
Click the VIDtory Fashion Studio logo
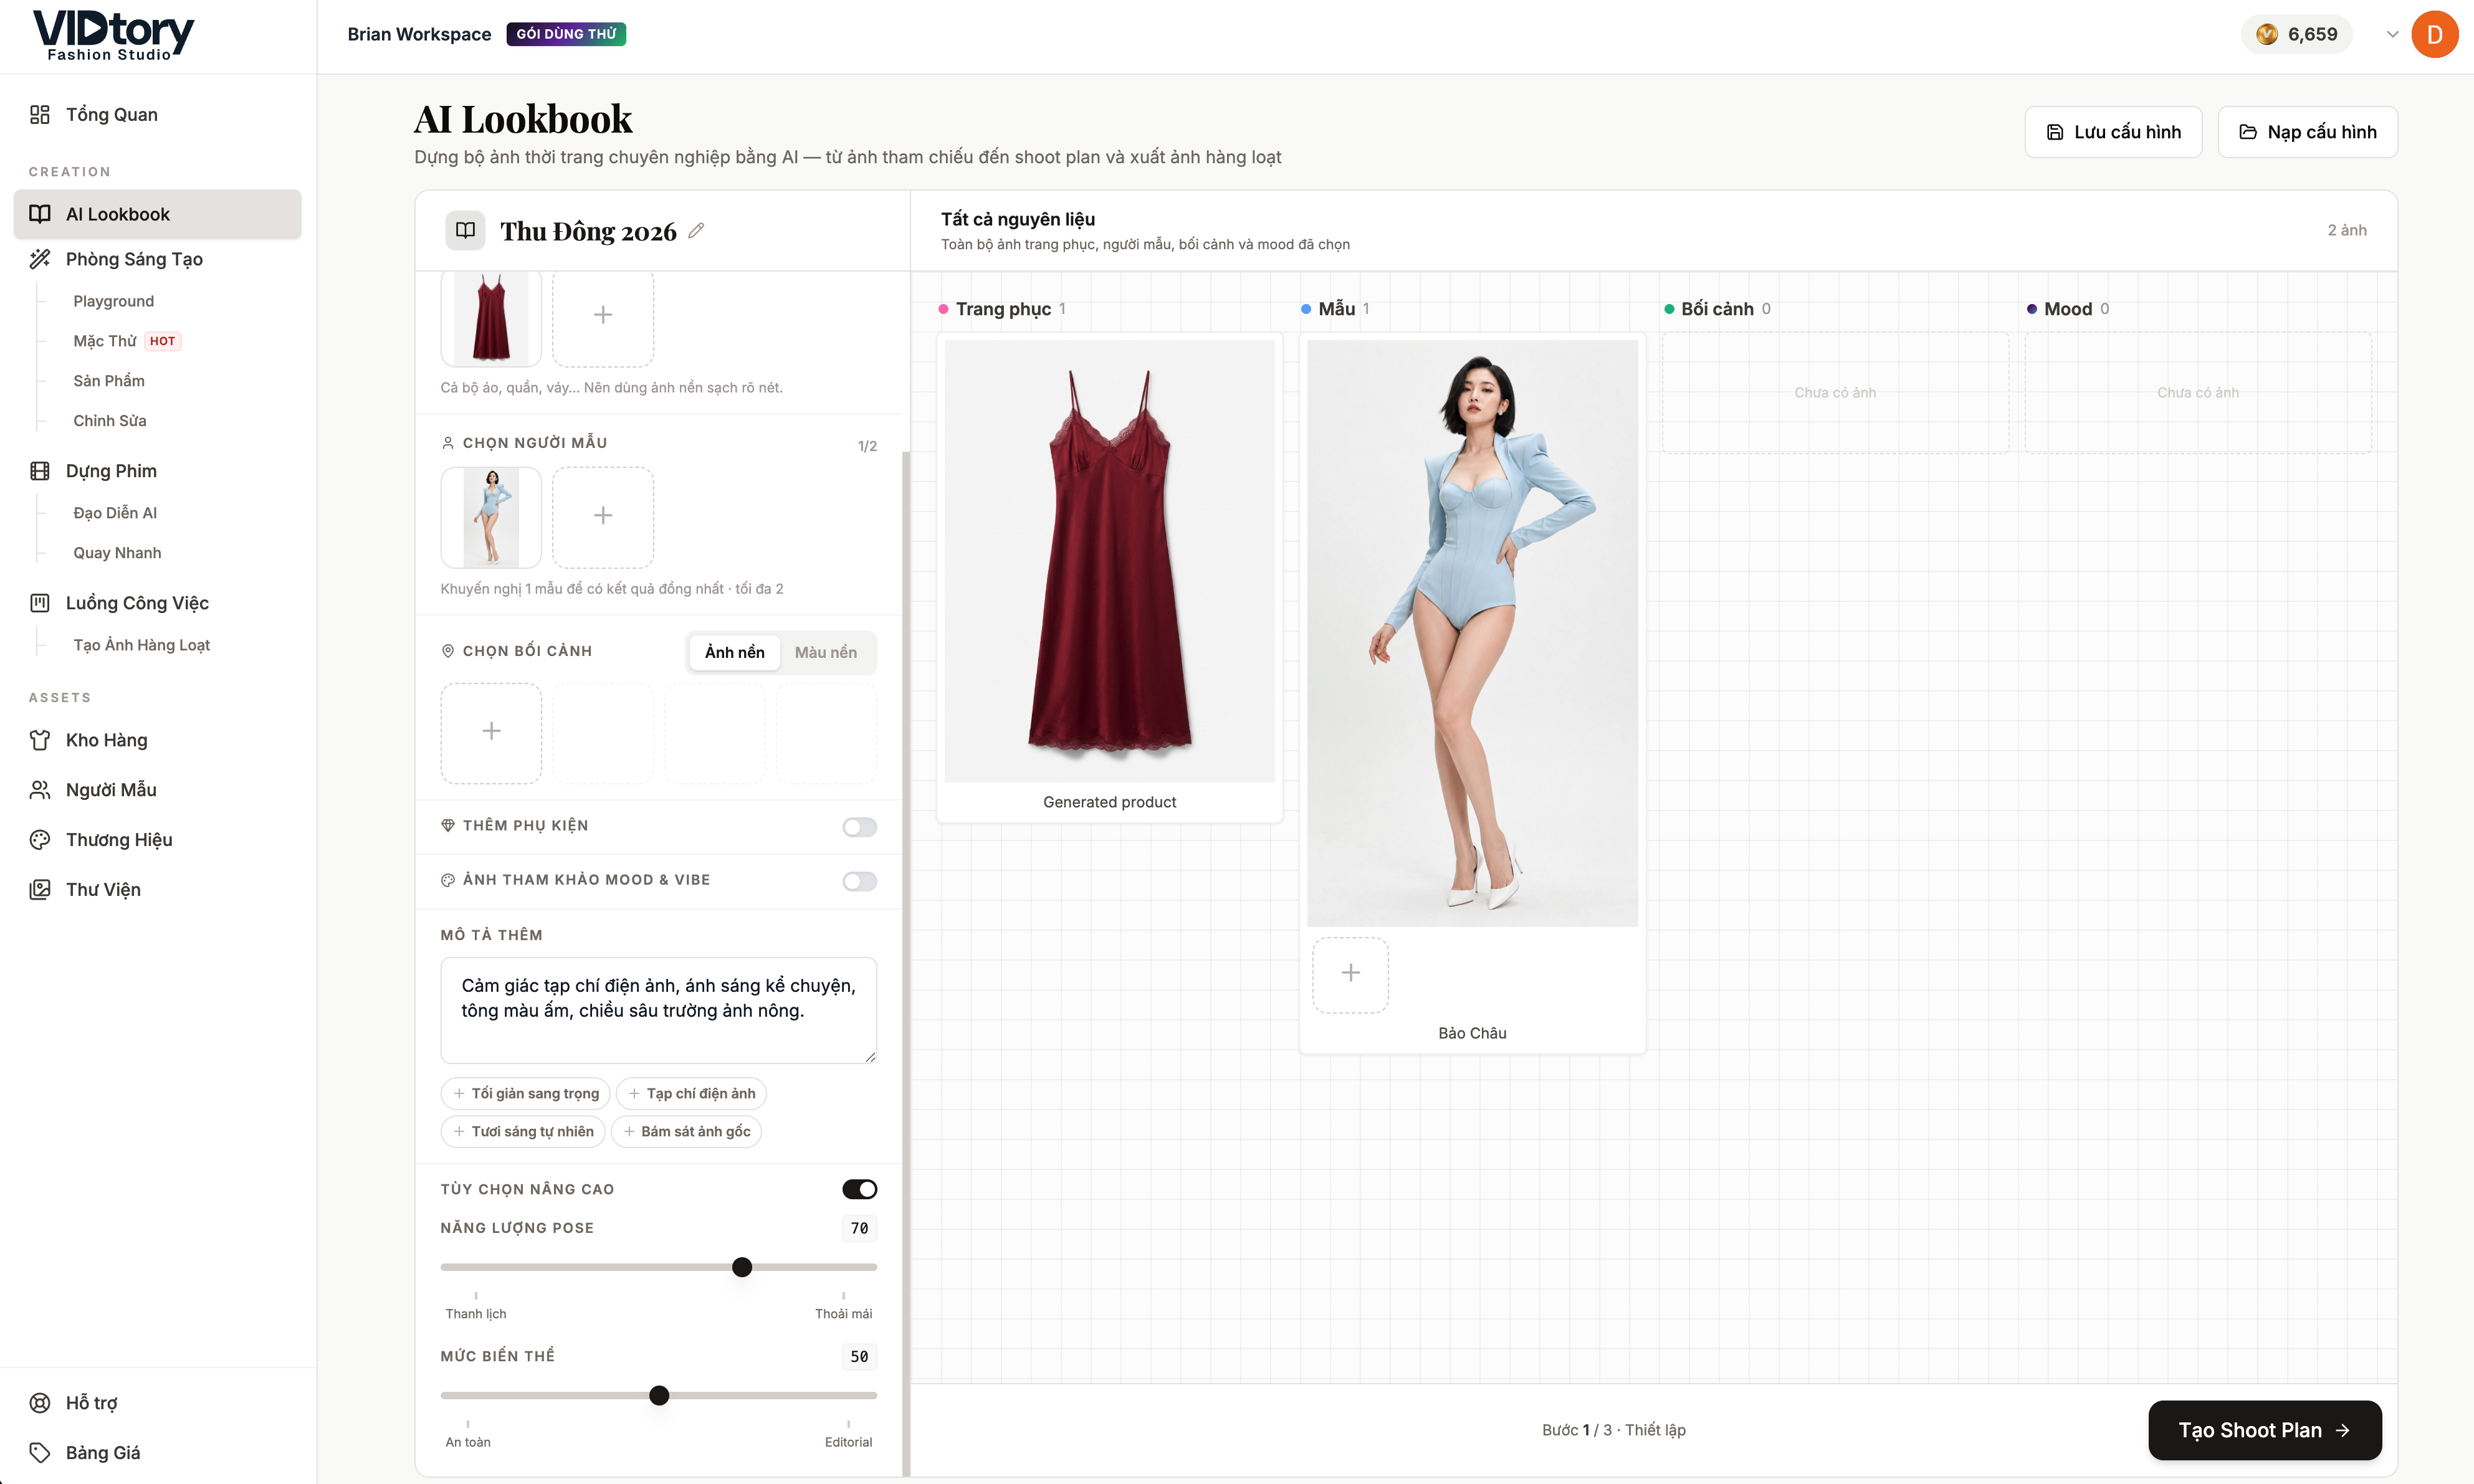113,36
